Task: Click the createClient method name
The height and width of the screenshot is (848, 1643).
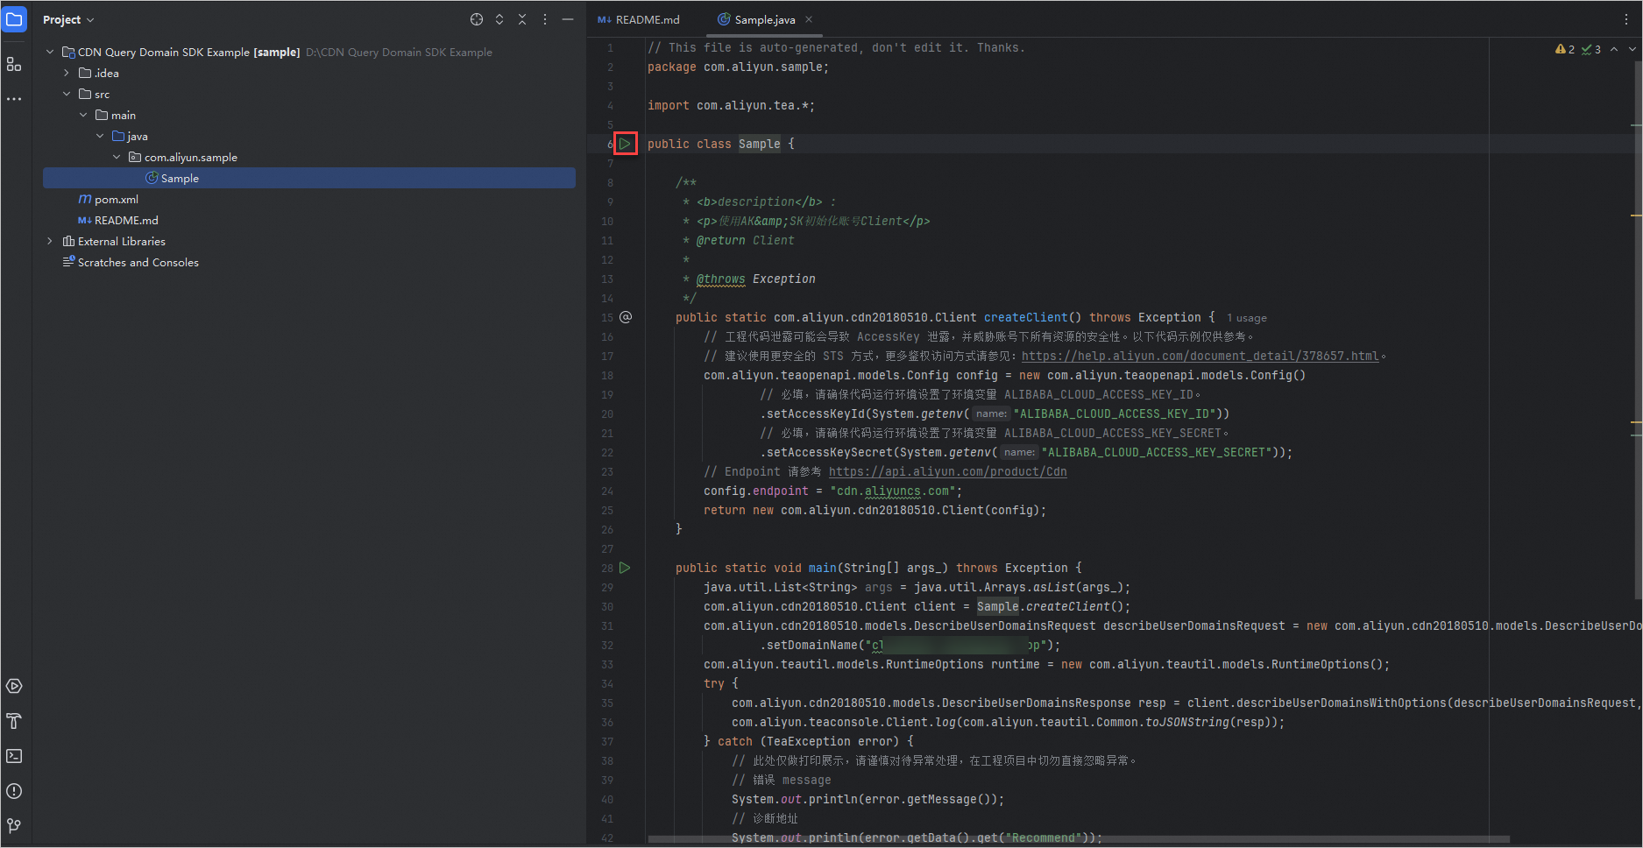Action: pos(1026,317)
